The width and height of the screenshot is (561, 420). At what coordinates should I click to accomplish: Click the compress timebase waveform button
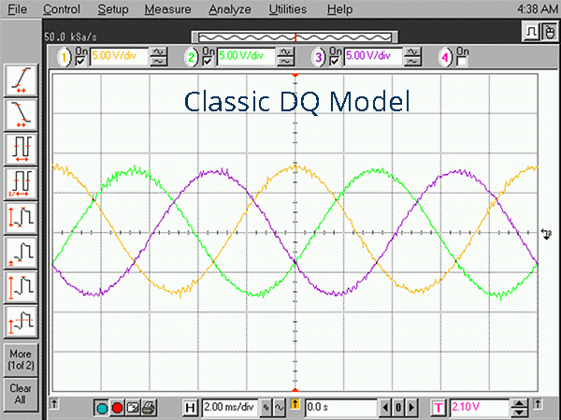266,408
